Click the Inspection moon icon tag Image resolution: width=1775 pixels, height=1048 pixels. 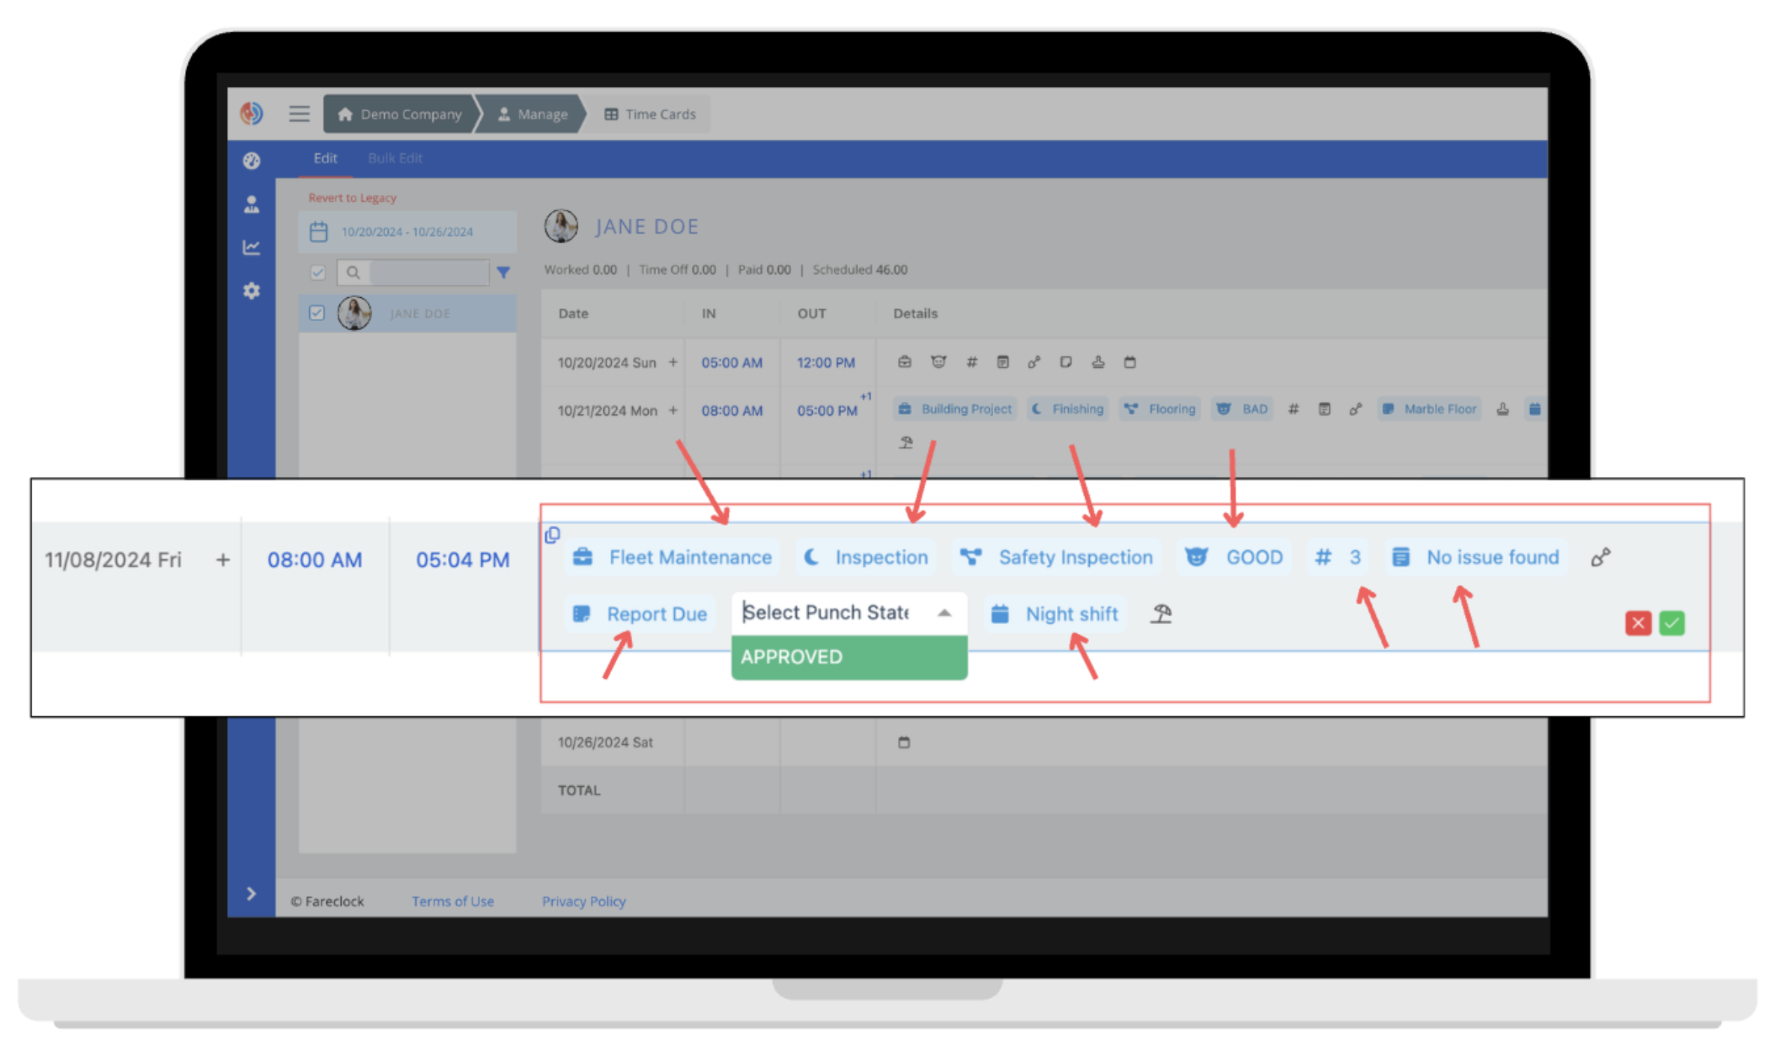click(865, 557)
